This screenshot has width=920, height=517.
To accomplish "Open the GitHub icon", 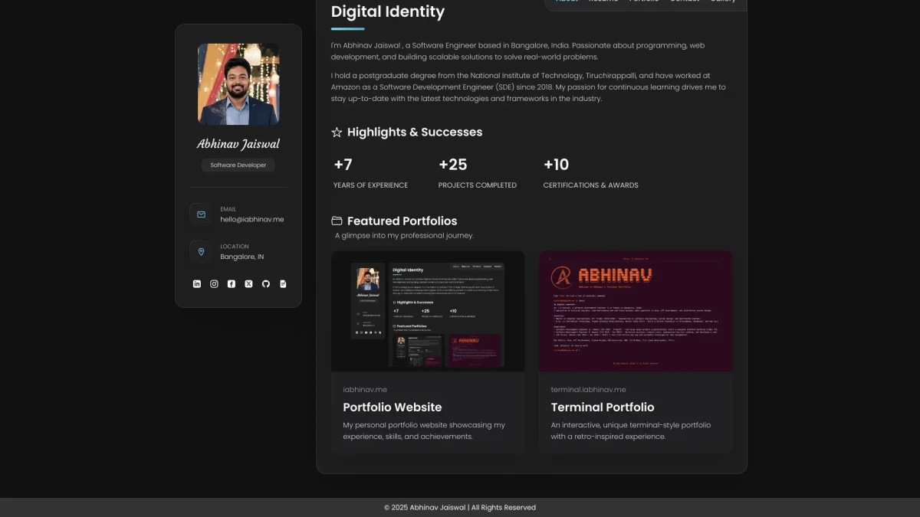I will pyautogui.click(x=265, y=283).
